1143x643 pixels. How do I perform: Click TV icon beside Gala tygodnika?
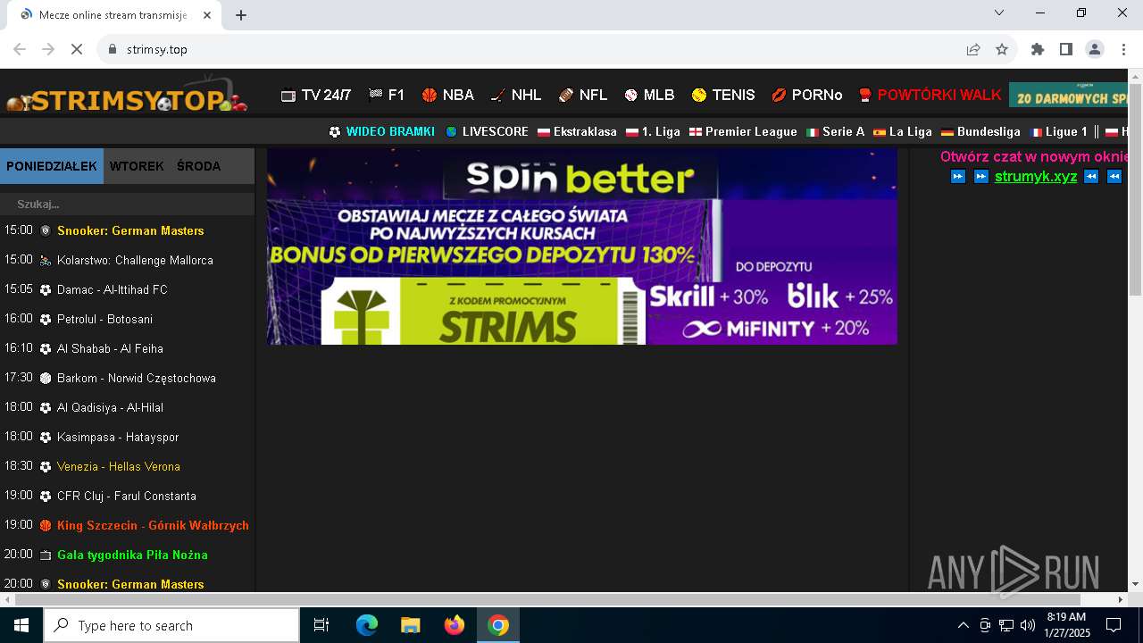(x=46, y=555)
